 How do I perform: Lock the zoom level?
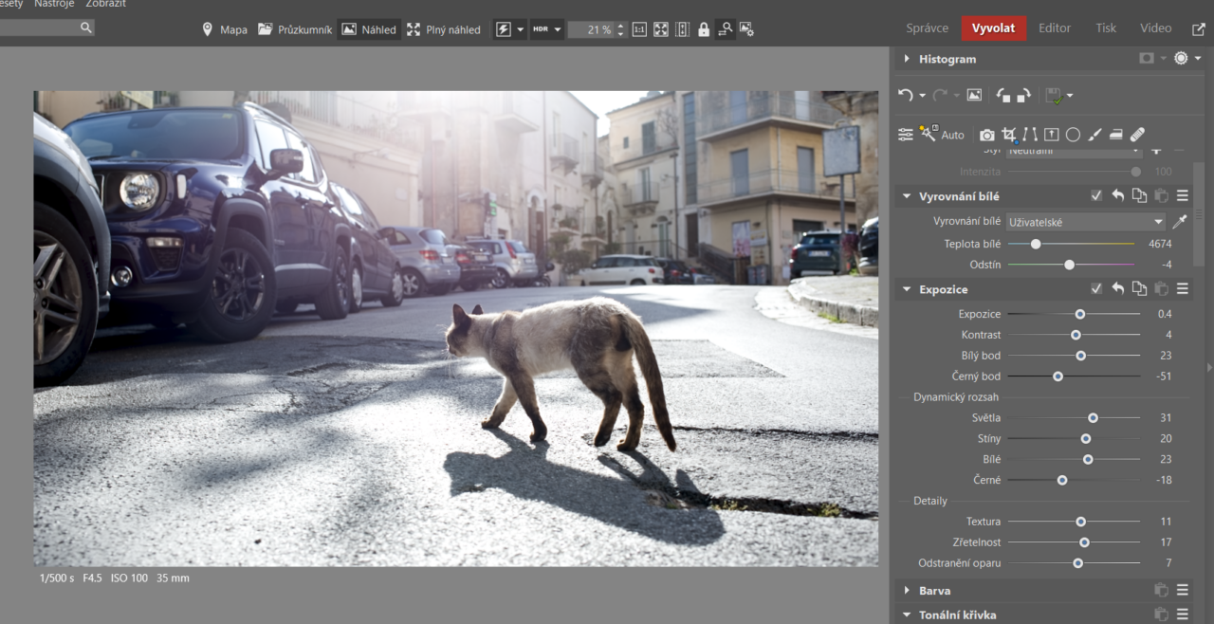(x=704, y=29)
